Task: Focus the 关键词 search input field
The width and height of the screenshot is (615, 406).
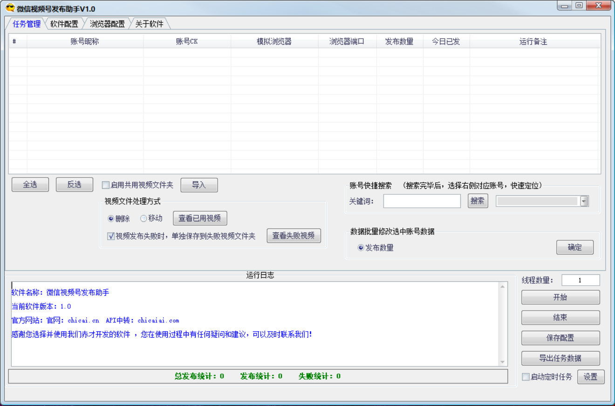Action: (x=422, y=201)
